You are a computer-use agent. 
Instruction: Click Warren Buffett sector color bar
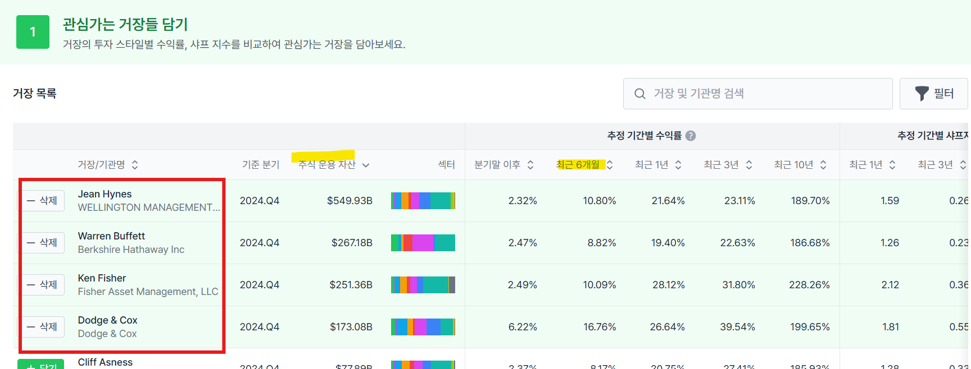pyautogui.click(x=423, y=243)
